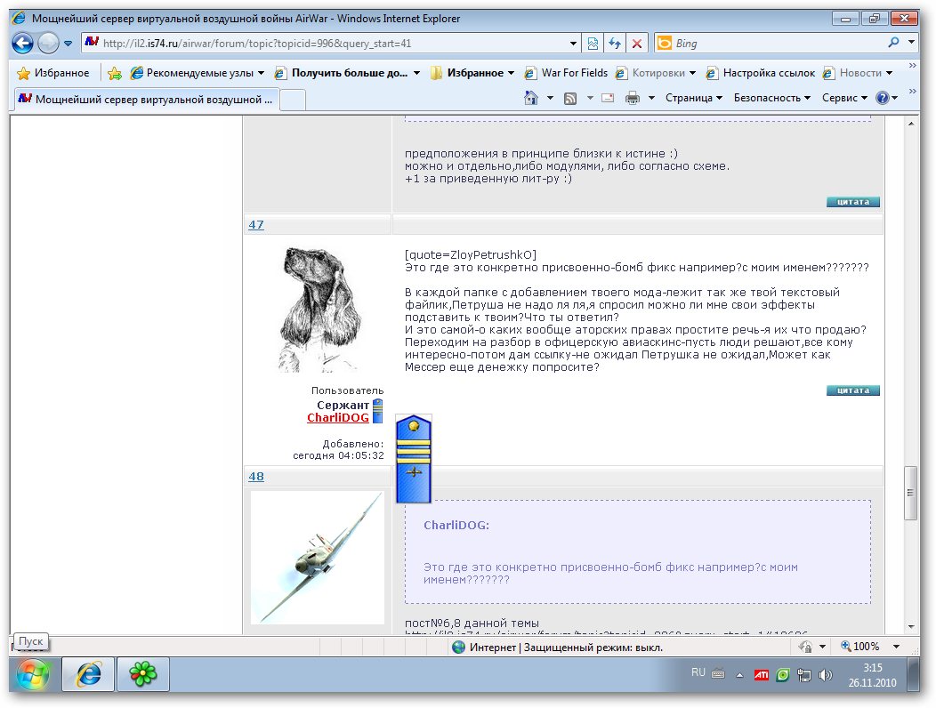The height and width of the screenshot is (708, 936).
Task: Open the Новости feed menu
Action: coord(857,73)
